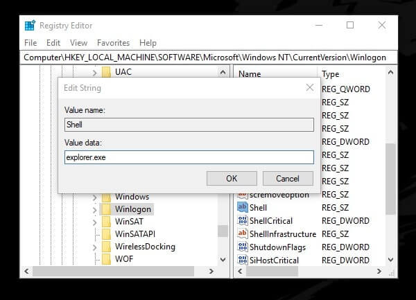416x300 pixels.
Task: Select the SiHostCritical value name
Action: point(274,261)
